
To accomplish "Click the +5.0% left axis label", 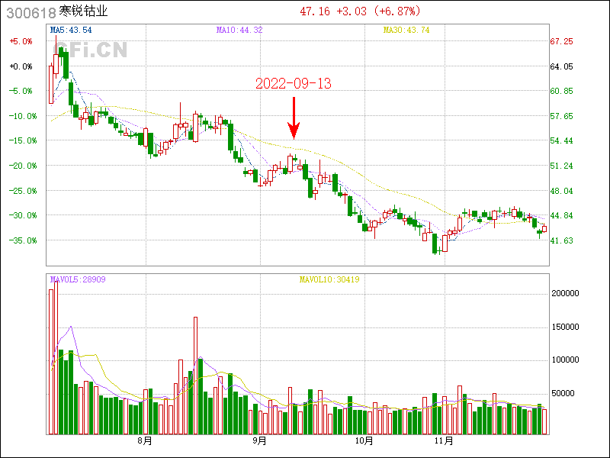I will [21, 42].
